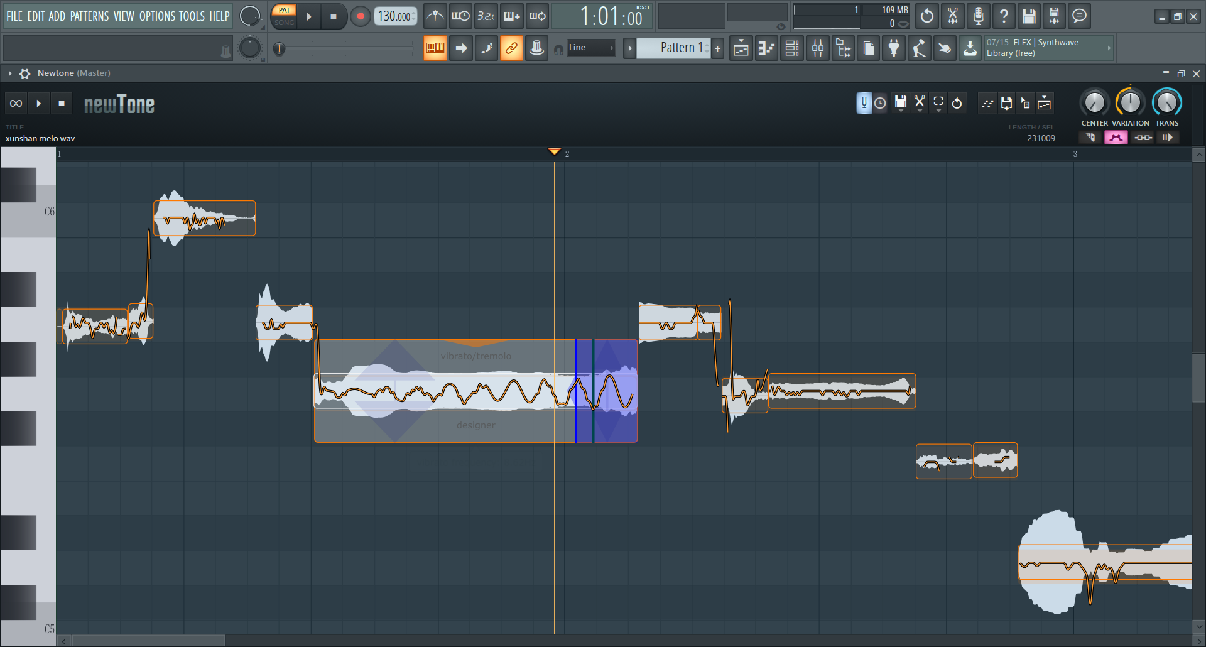
Task: Toggle wait for input to start
Action: (460, 16)
